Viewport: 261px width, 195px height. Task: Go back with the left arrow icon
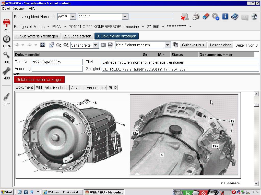[17, 45]
